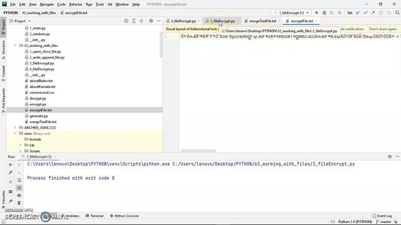Click the Git commit checkmark icon
The image size is (401, 225).
click(365, 12)
